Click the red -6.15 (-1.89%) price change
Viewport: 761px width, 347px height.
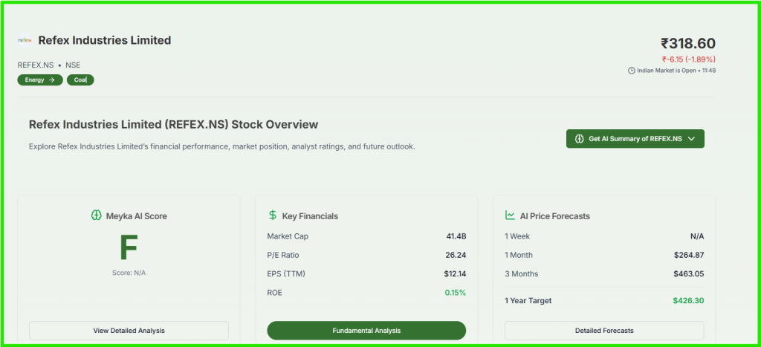688,59
